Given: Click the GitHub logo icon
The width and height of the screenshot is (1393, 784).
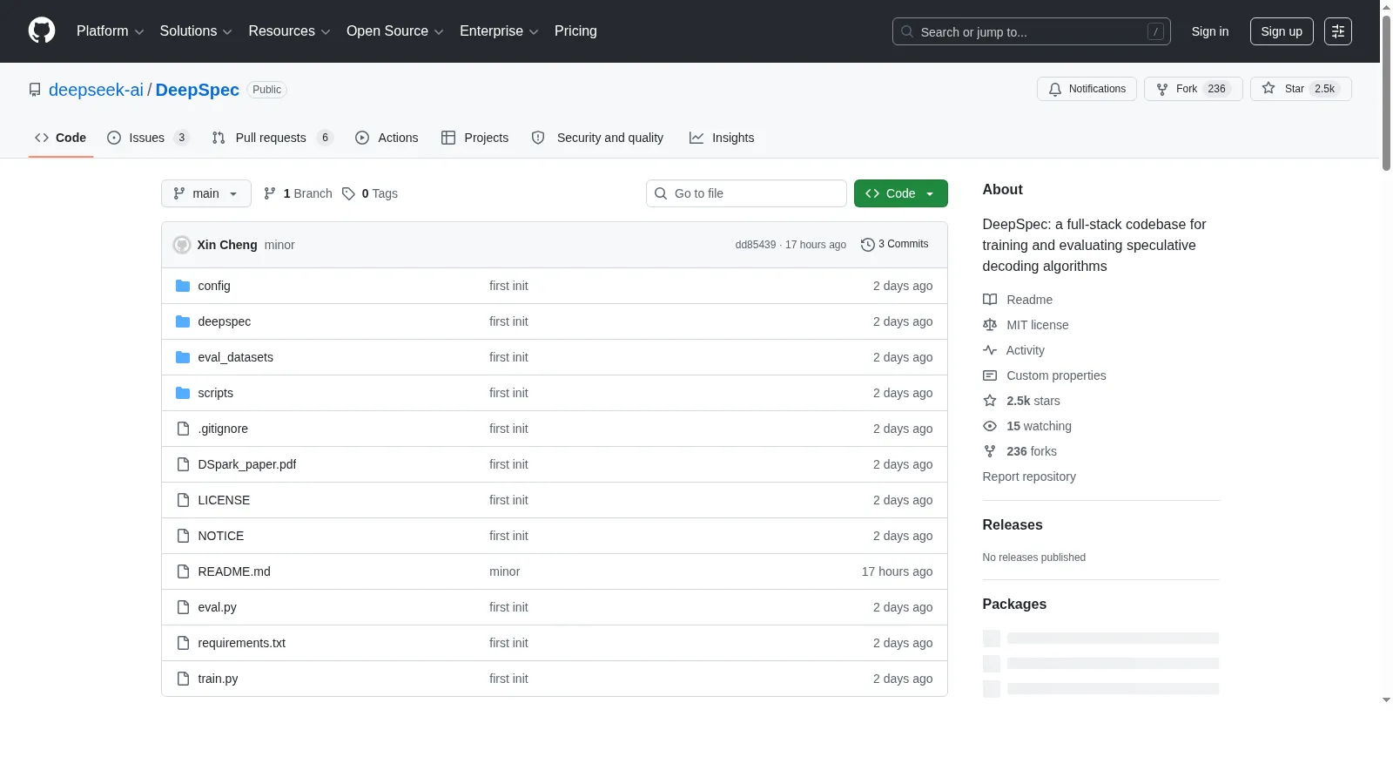Looking at the screenshot, I should (42, 30).
